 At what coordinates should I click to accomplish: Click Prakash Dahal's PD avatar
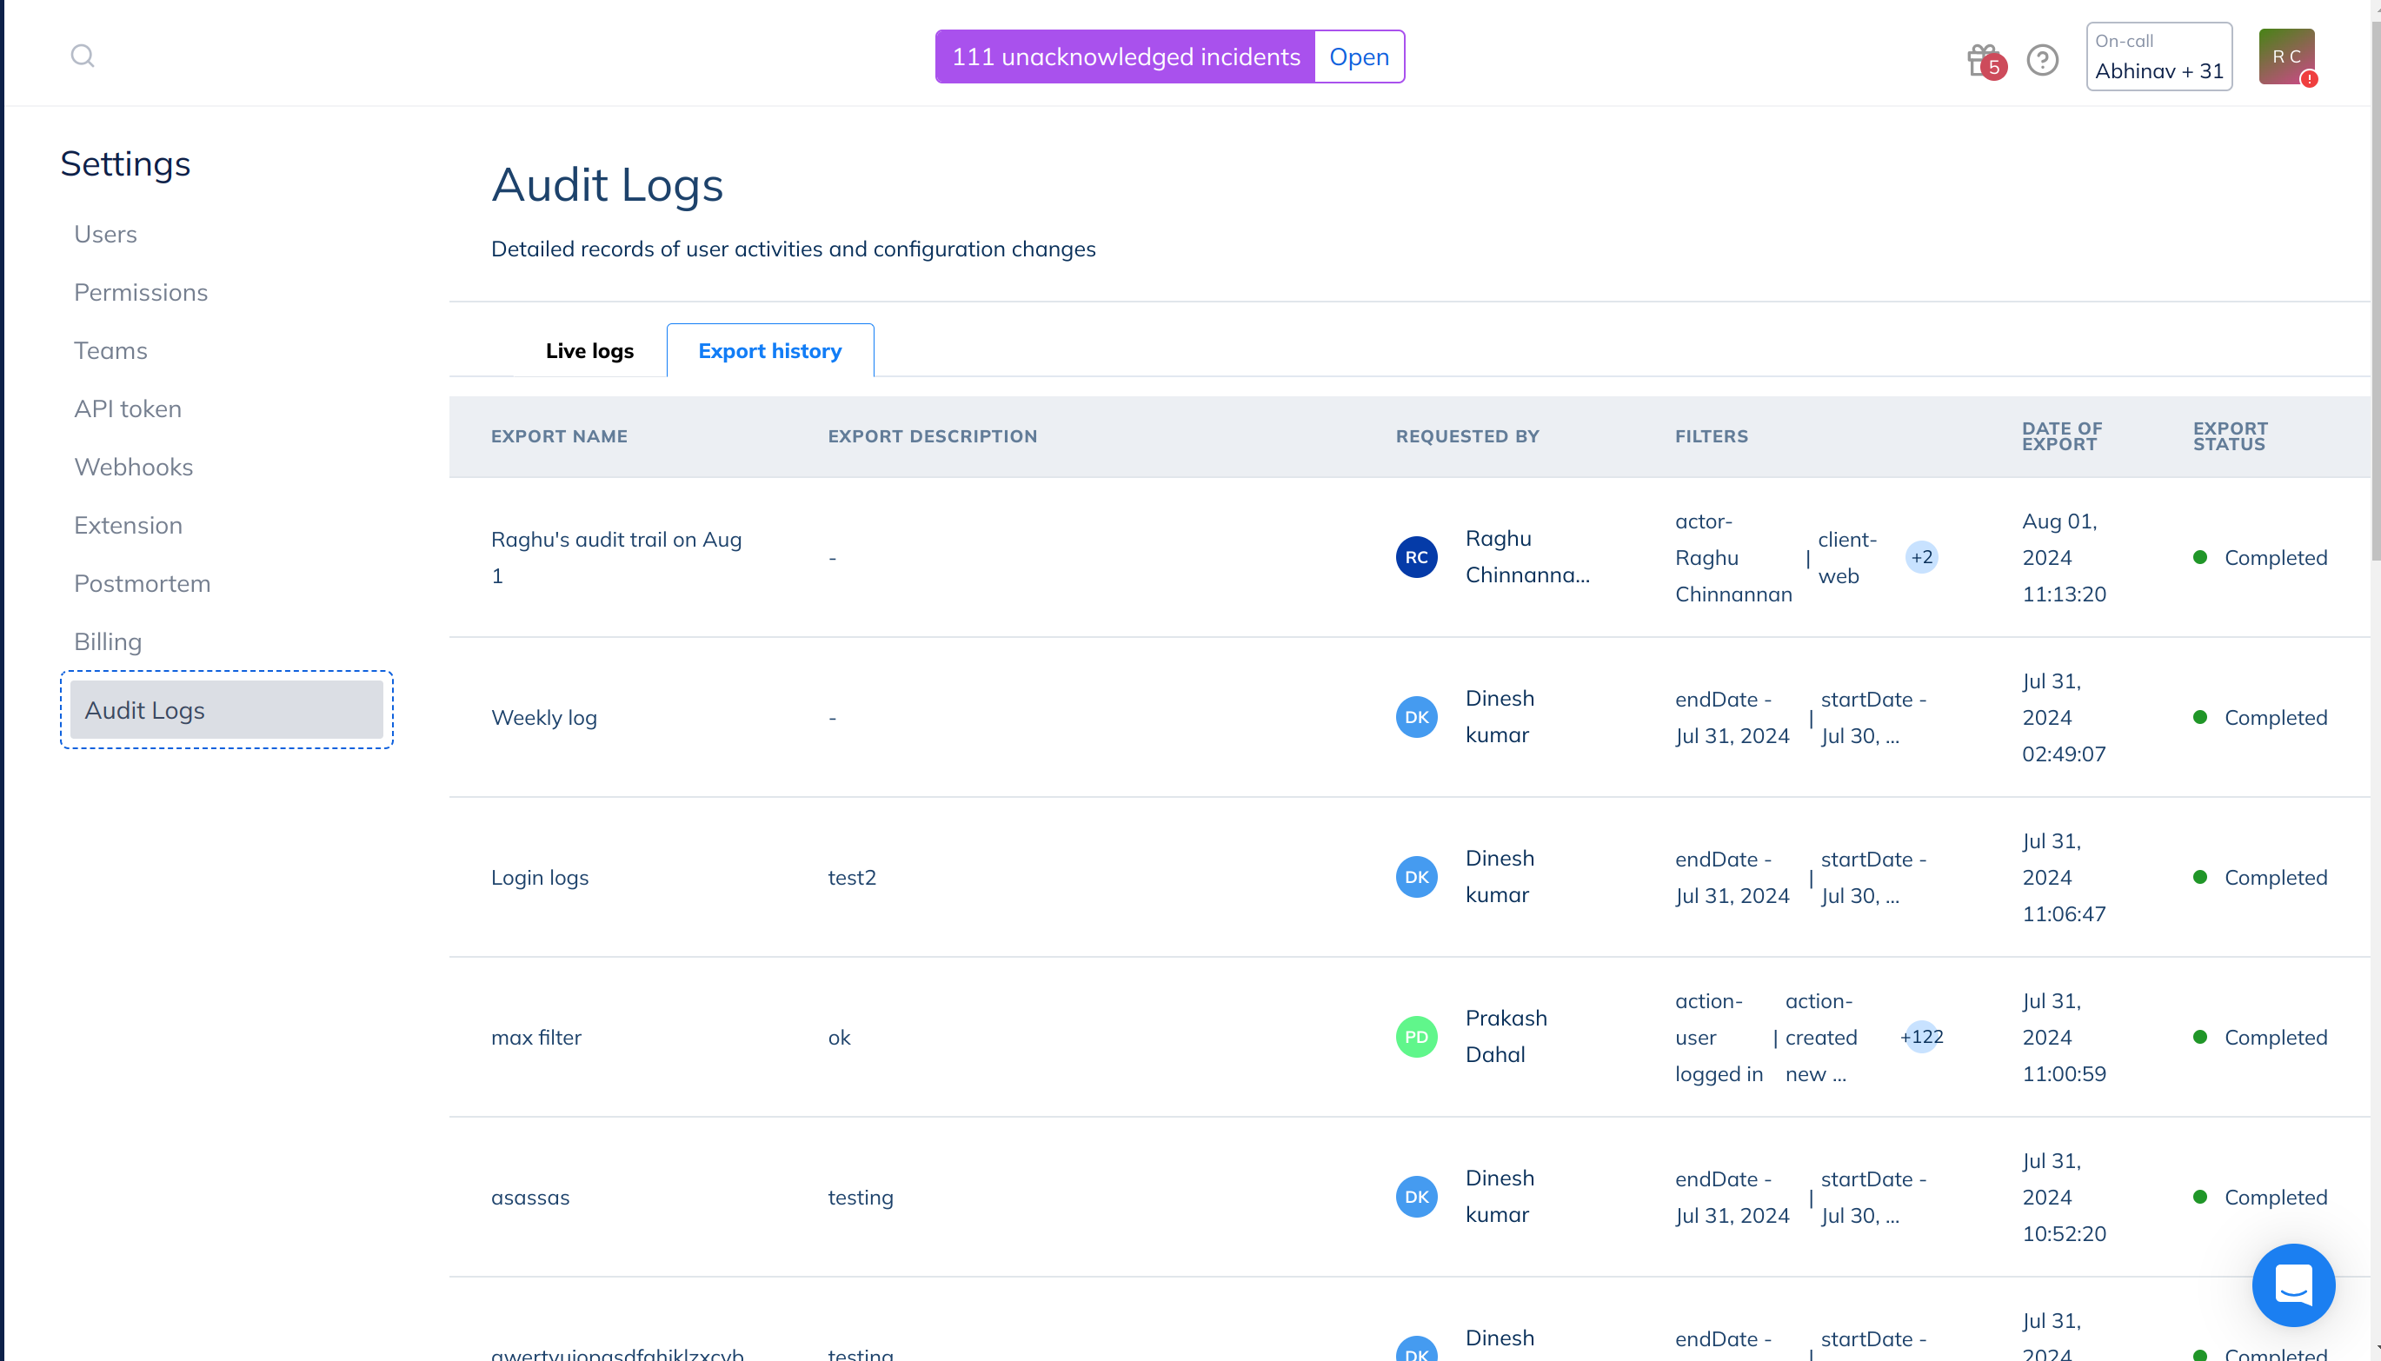(1416, 1037)
